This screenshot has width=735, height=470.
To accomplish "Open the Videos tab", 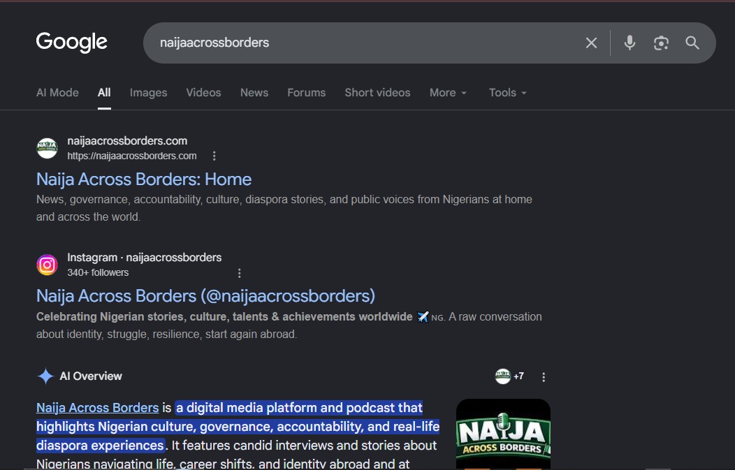I will (203, 92).
